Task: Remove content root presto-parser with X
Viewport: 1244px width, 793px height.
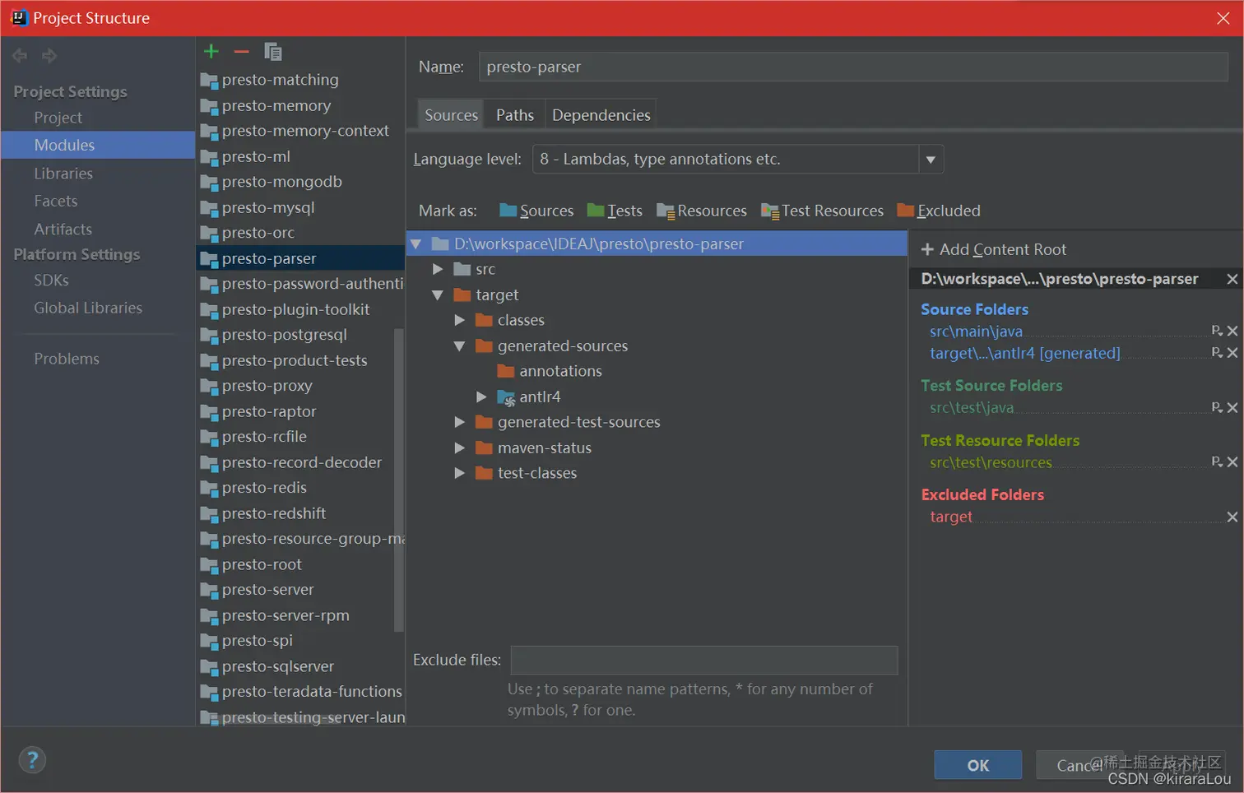Action: (1232, 279)
